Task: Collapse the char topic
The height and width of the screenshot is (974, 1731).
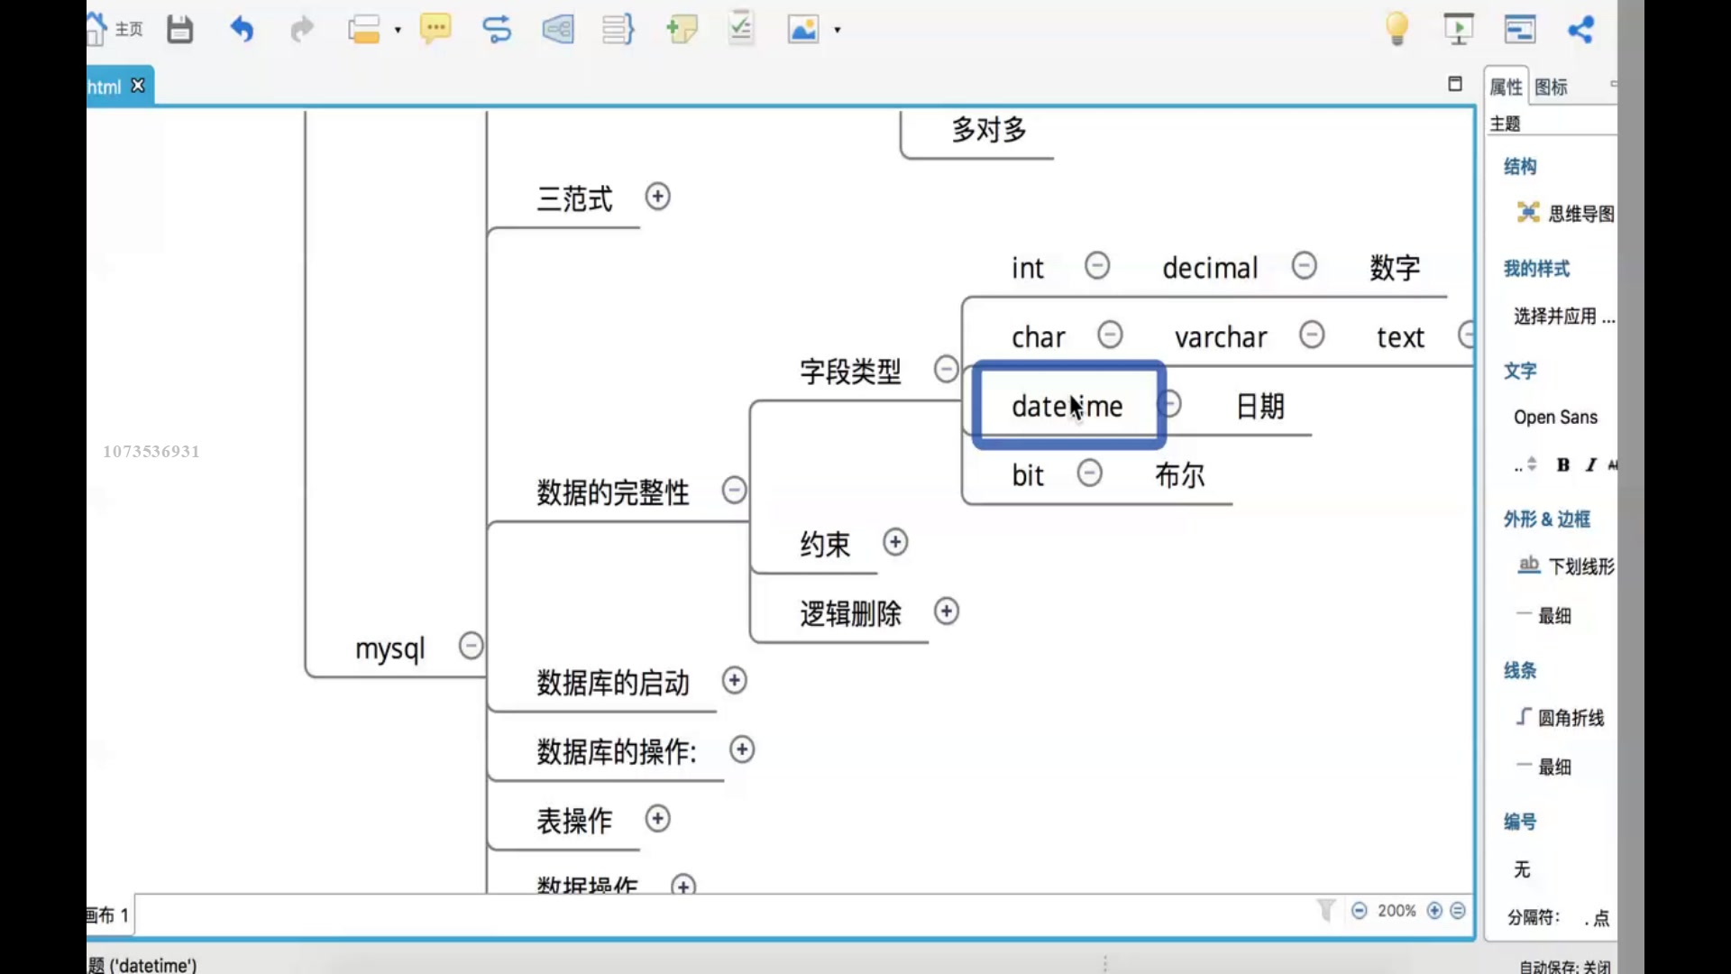Action: [x=1110, y=335]
